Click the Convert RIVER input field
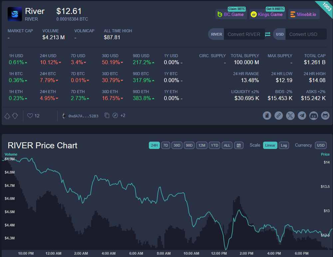 coord(244,34)
